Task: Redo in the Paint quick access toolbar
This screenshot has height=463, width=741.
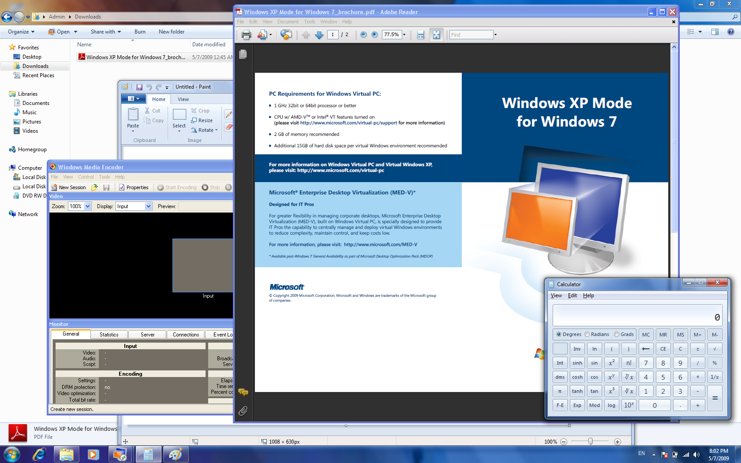Action: 158,87
